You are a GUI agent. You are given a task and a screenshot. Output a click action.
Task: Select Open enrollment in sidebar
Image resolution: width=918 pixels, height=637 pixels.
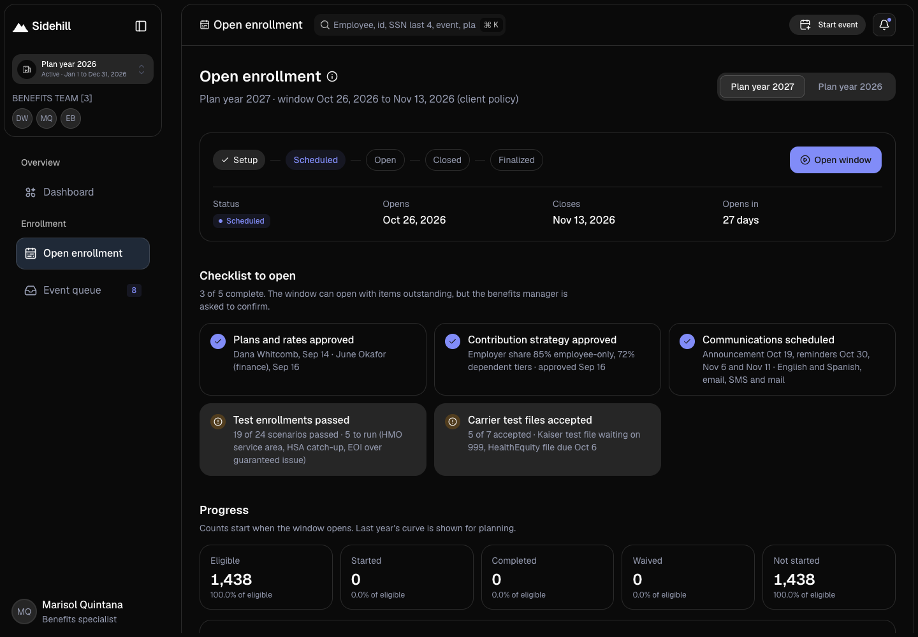pyautogui.click(x=83, y=254)
